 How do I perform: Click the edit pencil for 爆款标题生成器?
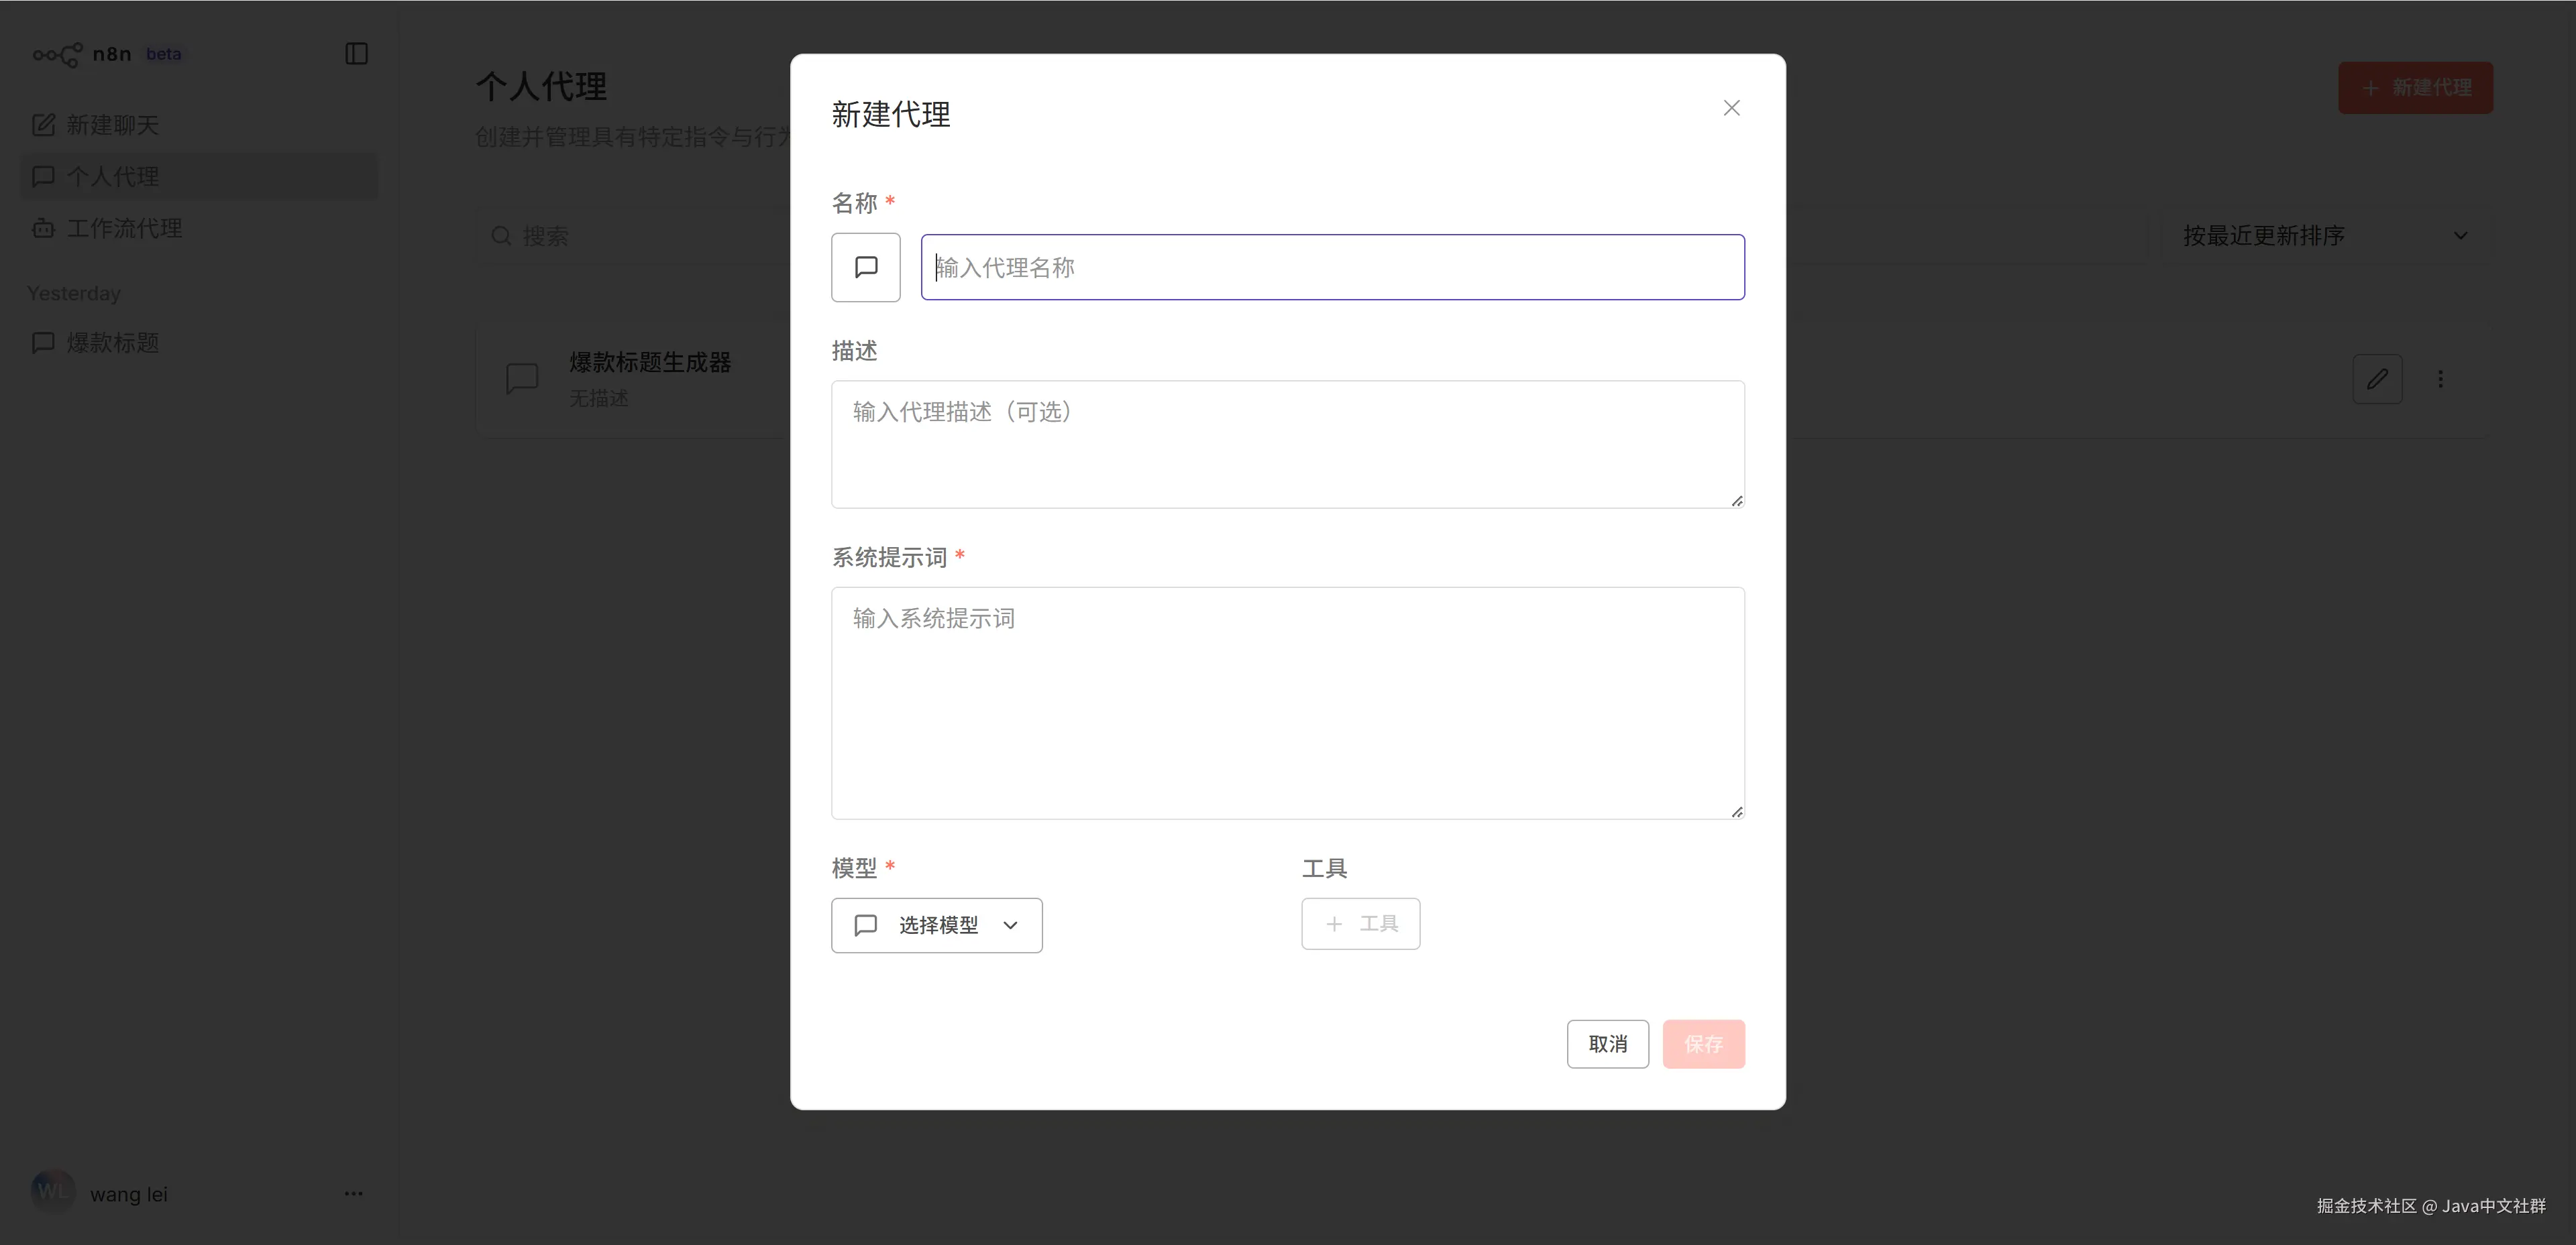[2377, 379]
